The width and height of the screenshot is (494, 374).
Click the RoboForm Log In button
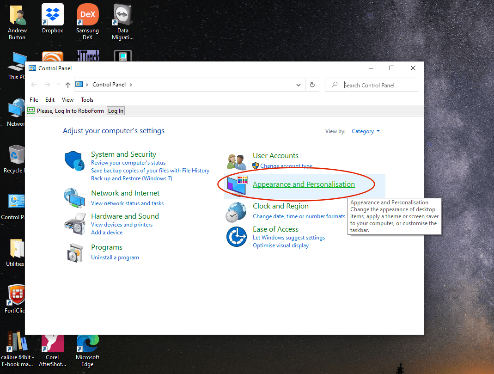pyautogui.click(x=116, y=111)
